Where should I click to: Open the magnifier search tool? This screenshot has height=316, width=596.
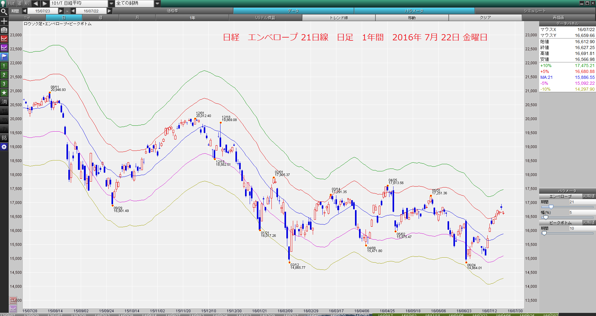click(4, 12)
